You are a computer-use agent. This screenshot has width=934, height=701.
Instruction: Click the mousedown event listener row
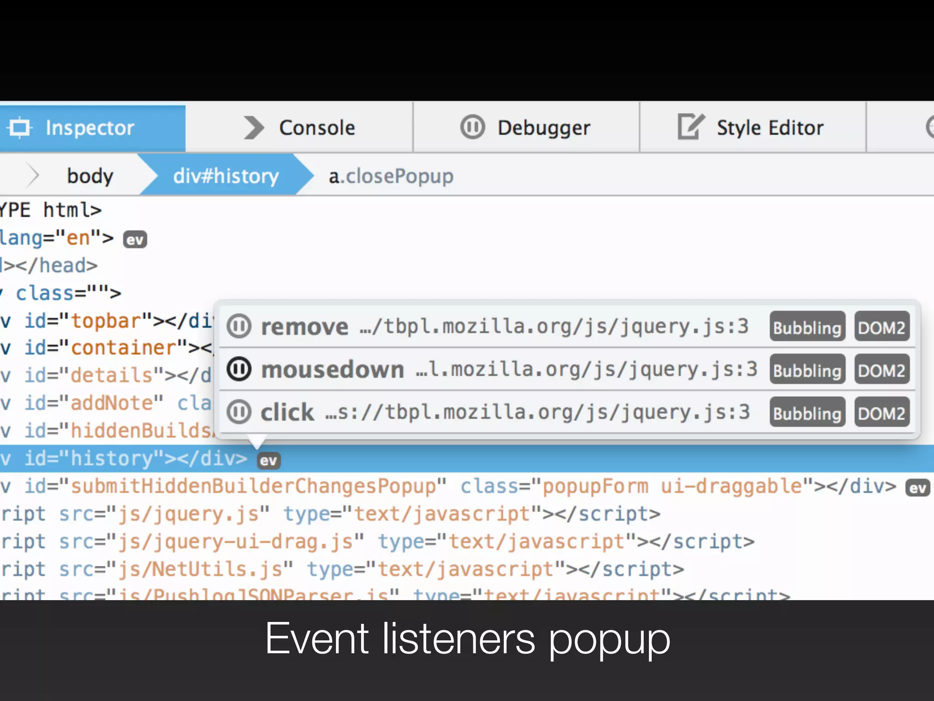pos(567,369)
